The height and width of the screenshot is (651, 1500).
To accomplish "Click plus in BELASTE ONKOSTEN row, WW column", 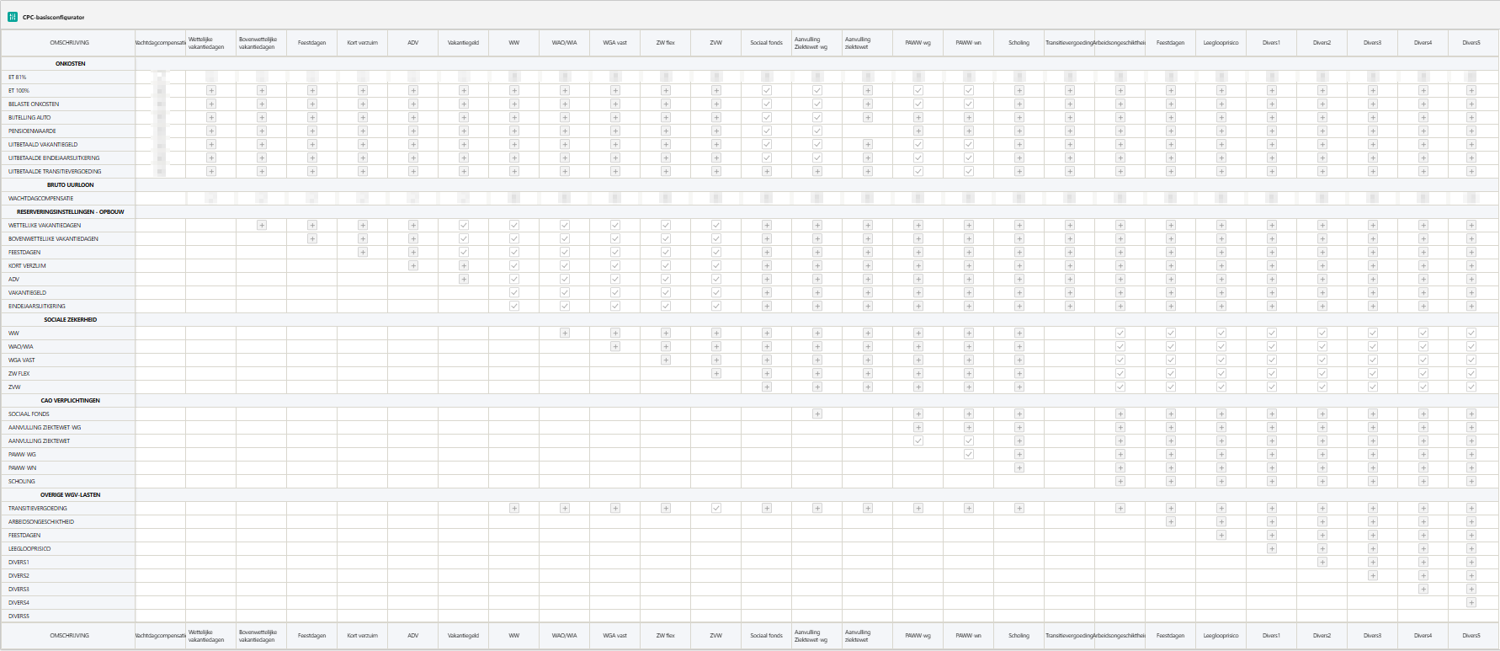I will click(514, 104).
